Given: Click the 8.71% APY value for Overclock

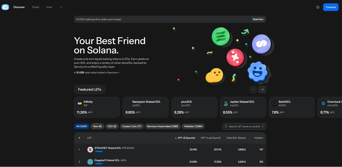Looking at the screenshot, I should coord(325,112).
